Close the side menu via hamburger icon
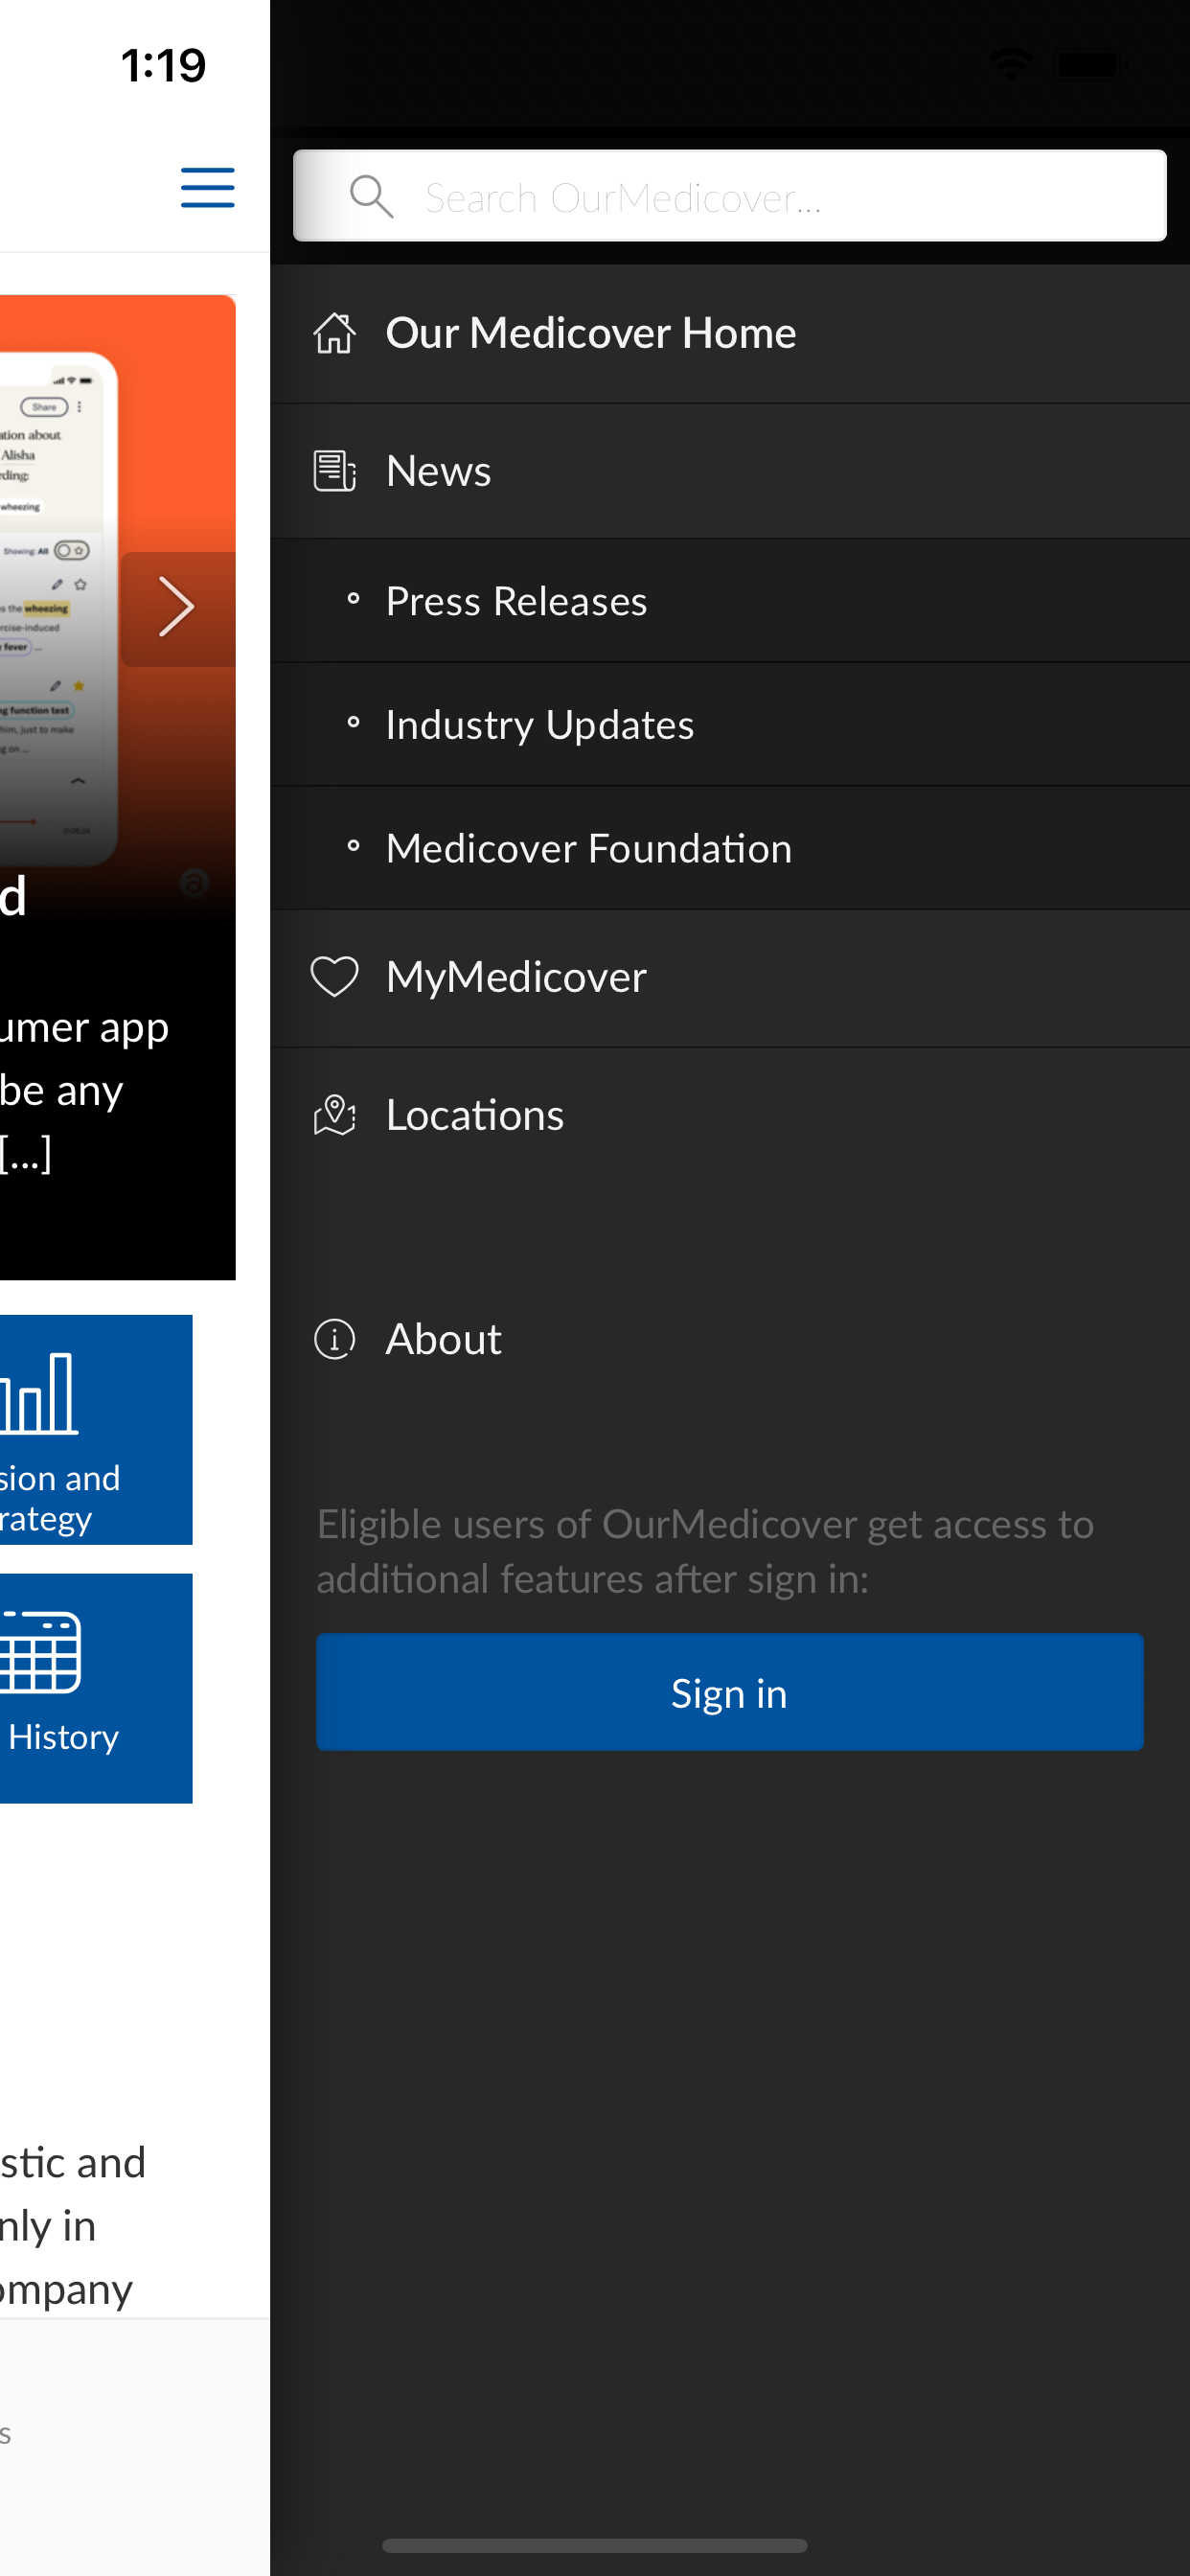Viewport: 1190px width, 2576px height. point(207,188)
